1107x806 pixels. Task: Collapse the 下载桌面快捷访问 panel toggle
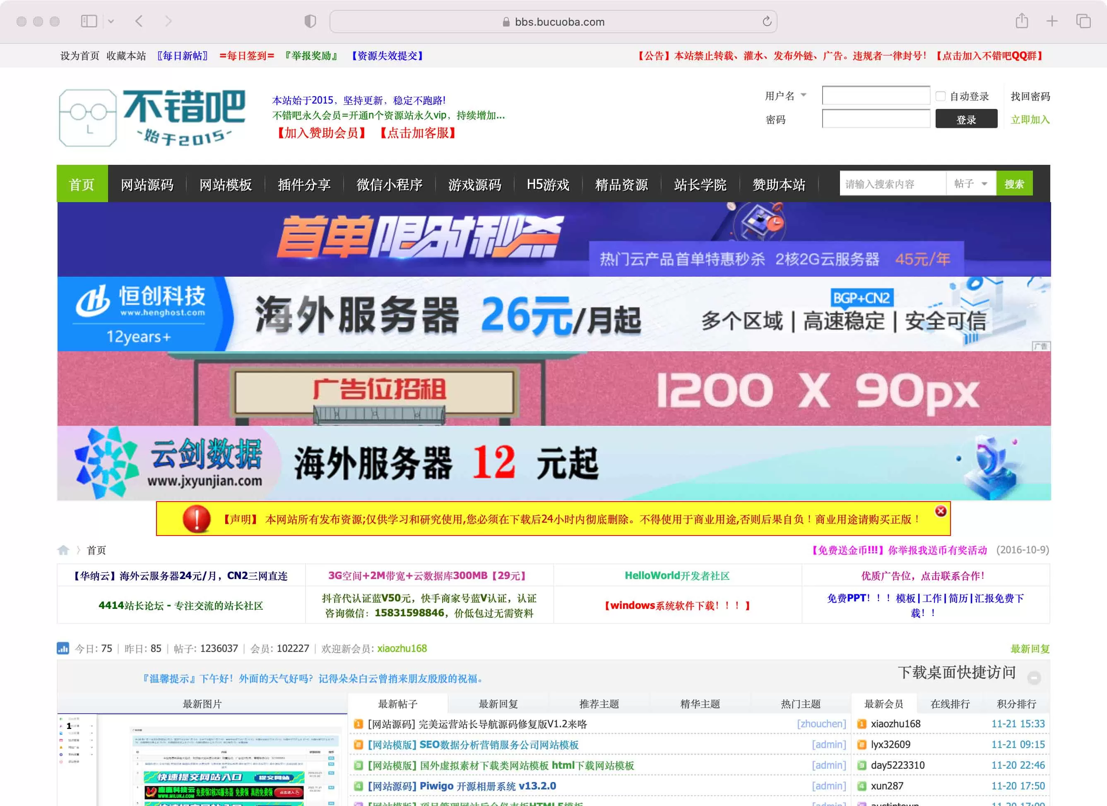[x=1034, y=678]
